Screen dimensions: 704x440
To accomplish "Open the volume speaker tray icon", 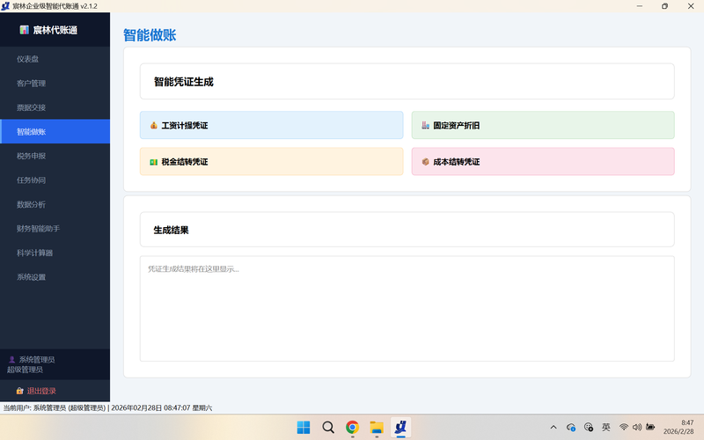I will [x=637, y=428].
